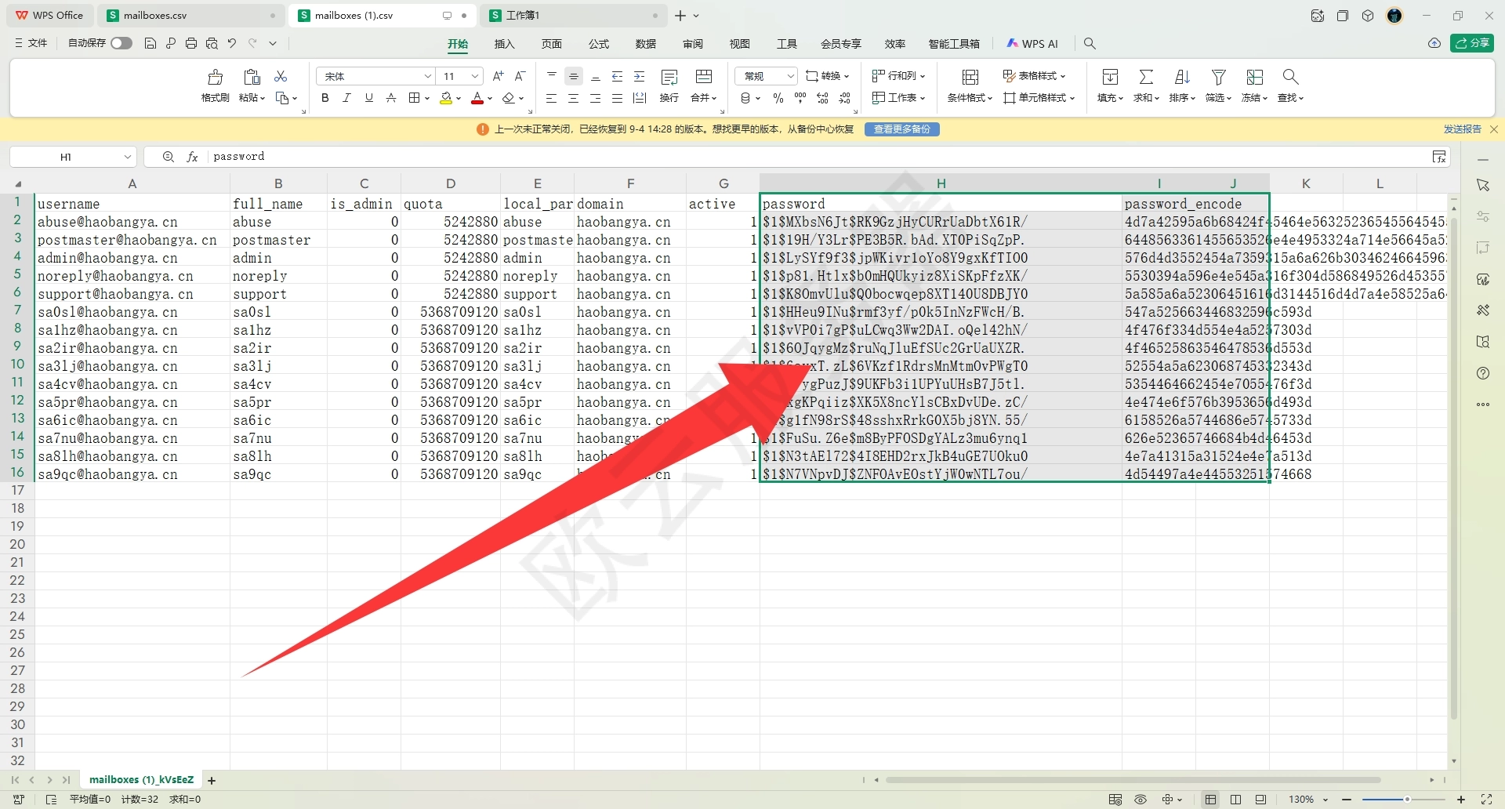
Task: Click the Paste (粘贴) clipboard icon
Action: coord(252,77)
